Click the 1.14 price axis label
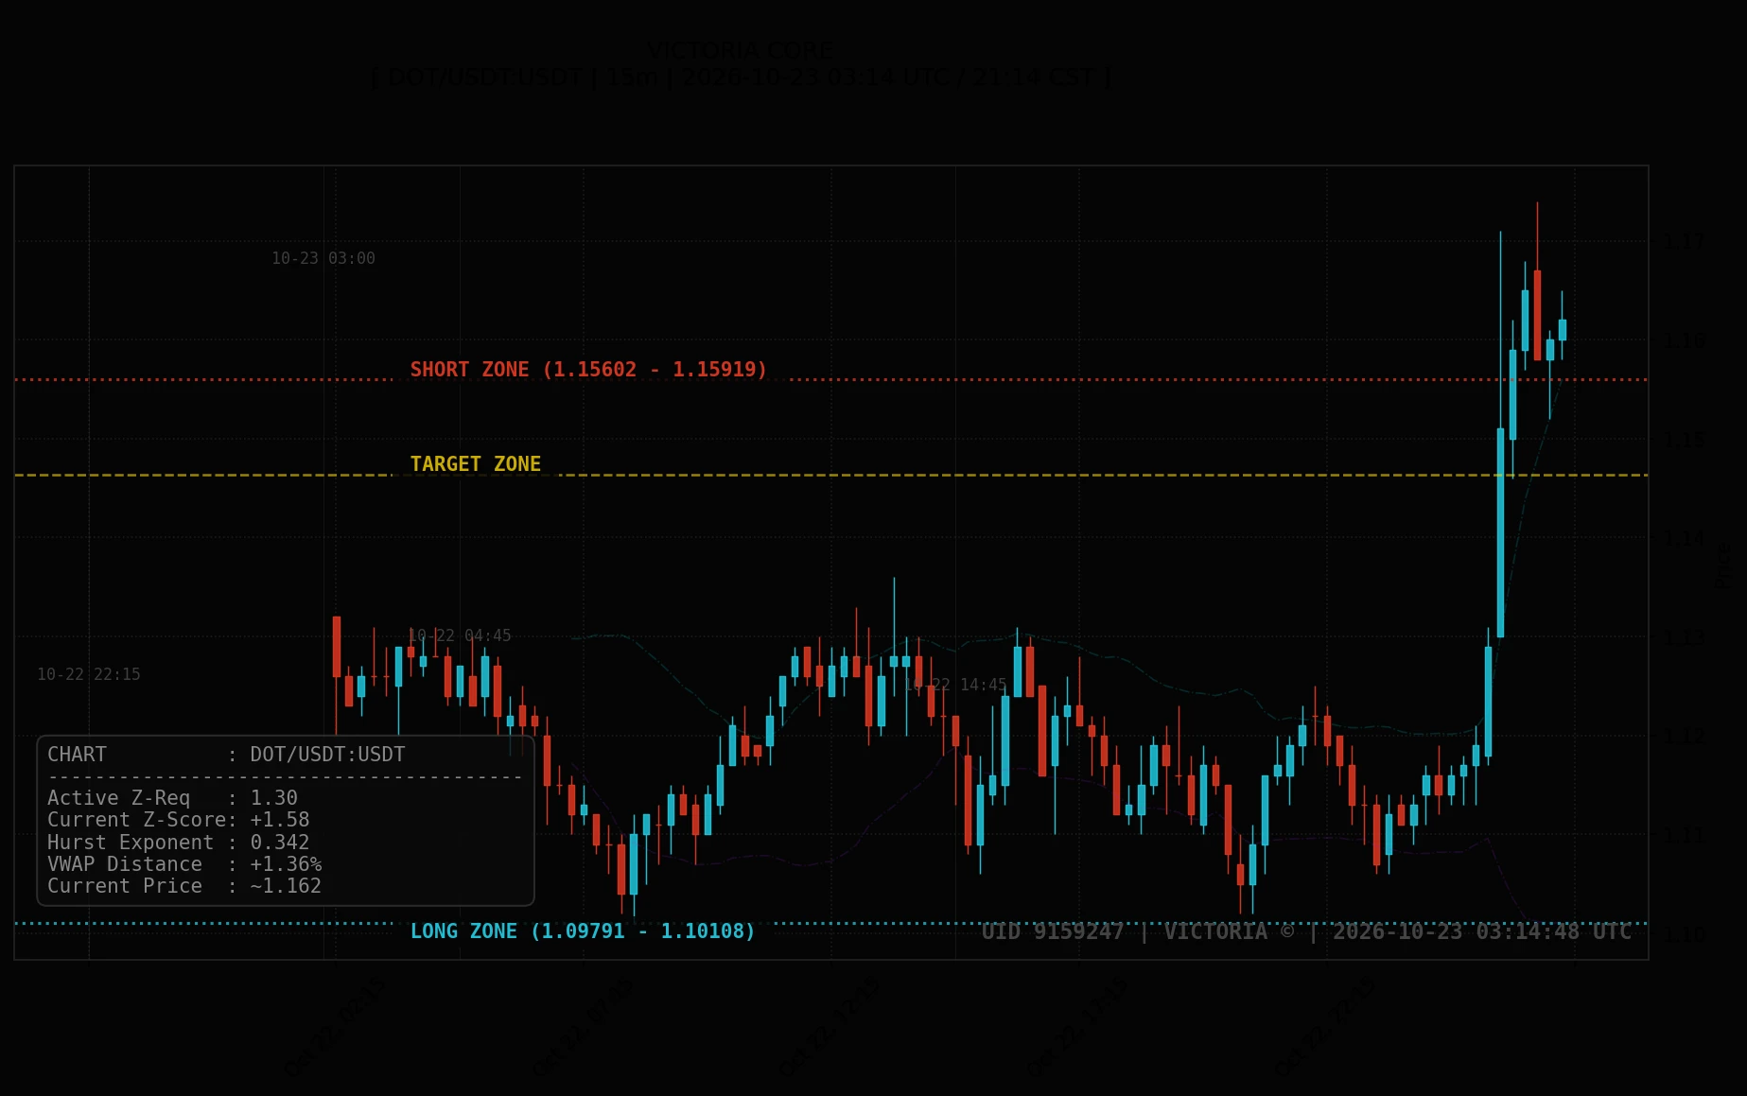 pos(1685,538)
